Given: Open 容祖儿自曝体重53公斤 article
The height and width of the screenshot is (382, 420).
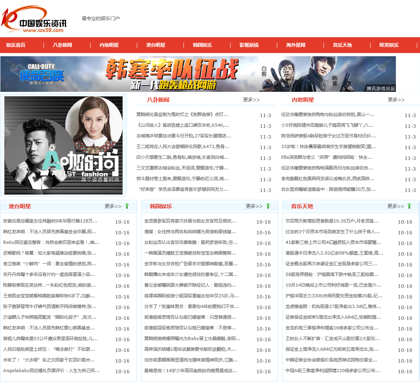Looking at the screenshot, I should tap(50, 339).
